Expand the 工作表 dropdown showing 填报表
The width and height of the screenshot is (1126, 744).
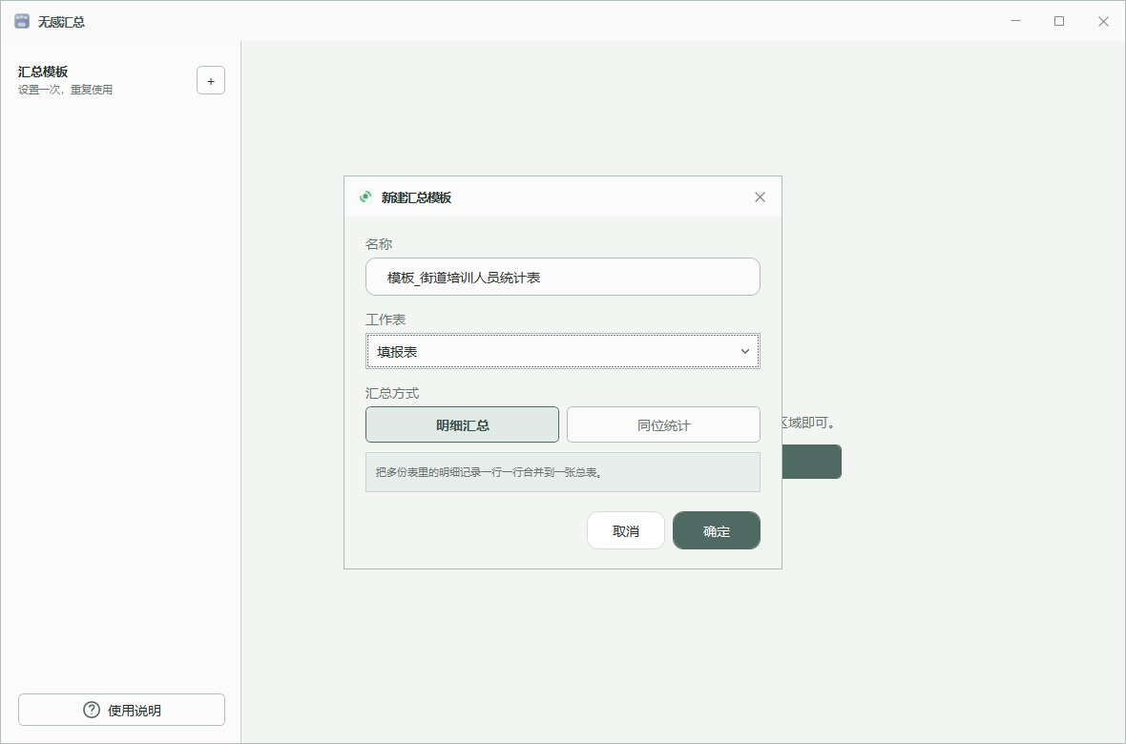point(562,351)
